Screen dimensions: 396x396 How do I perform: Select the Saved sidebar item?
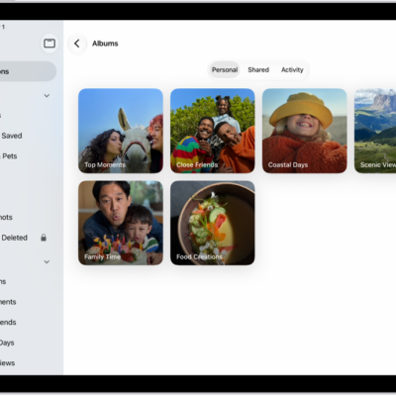(x=12, y=136)
